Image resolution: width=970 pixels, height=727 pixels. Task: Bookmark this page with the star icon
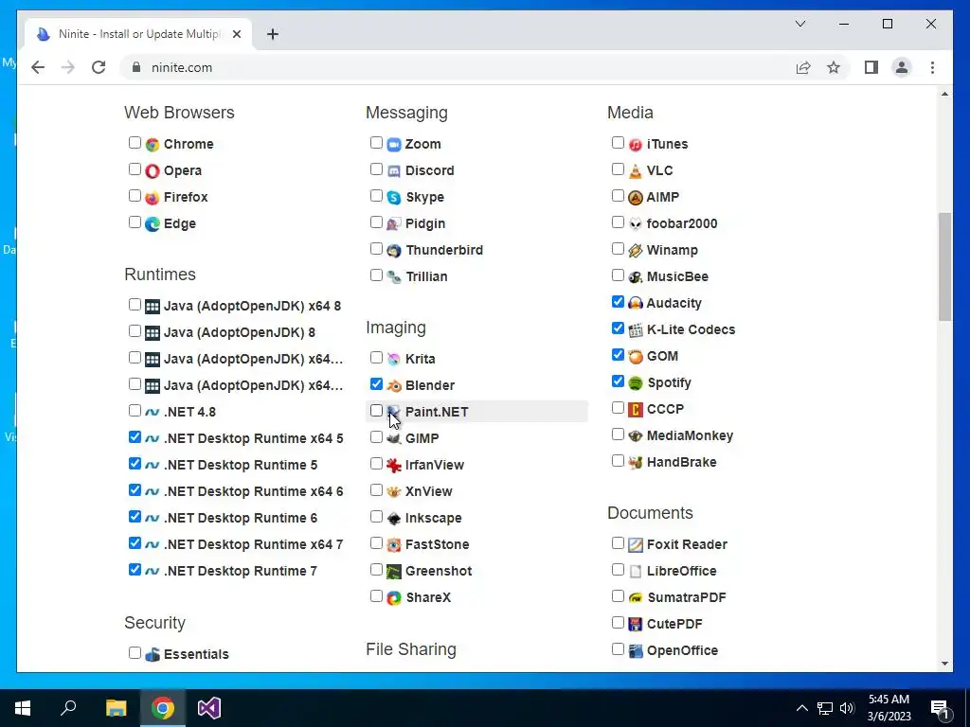tap(834, 67)
